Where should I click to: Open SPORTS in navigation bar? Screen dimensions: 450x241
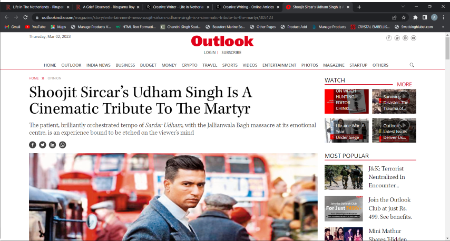(230, 65)
